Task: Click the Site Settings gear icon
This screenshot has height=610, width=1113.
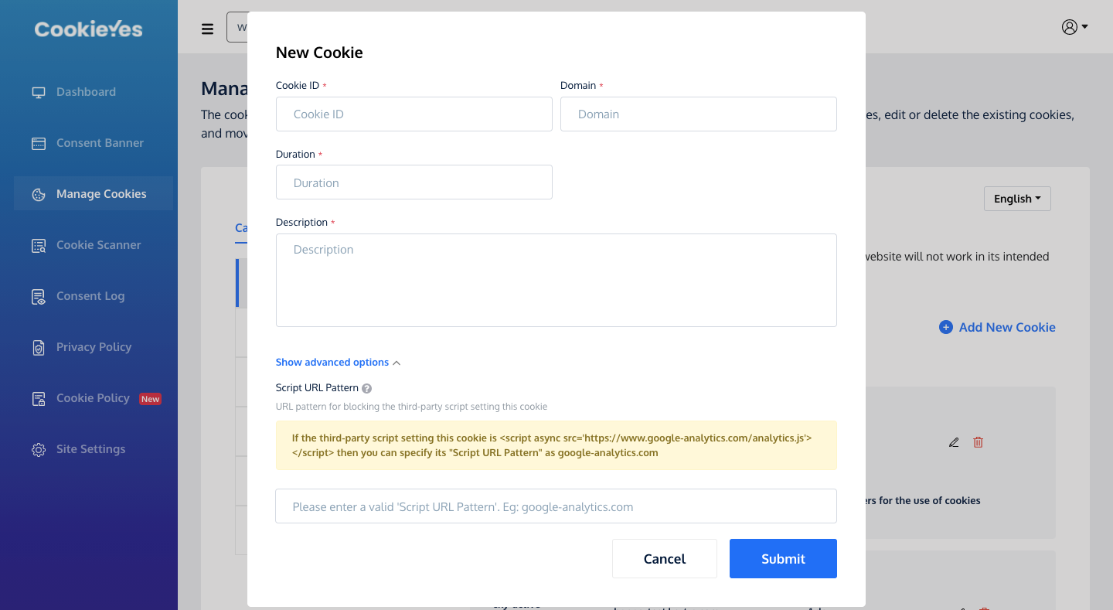Action: [x=39, y=449]
